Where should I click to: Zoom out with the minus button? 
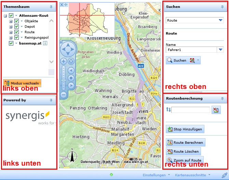click(x=64, y=94)
